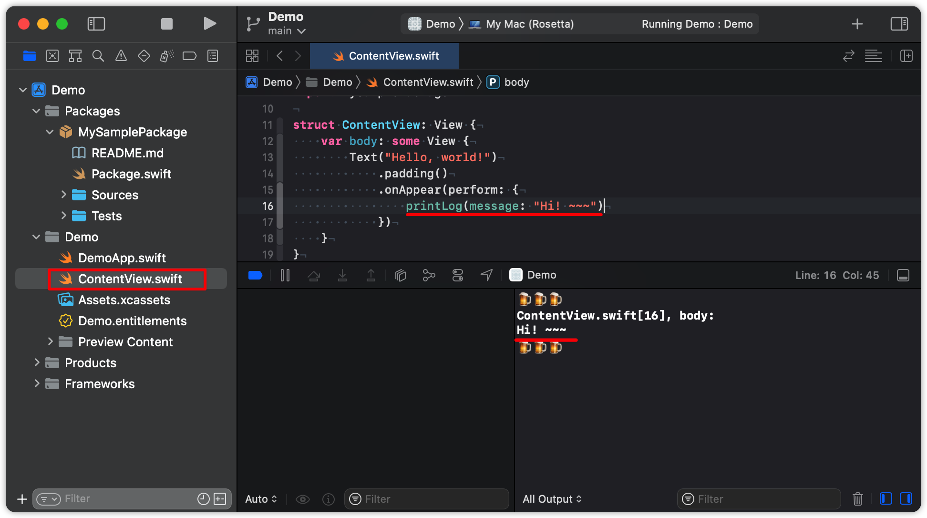Toggle the right inspector panel
Viewport: 927px width, 518px height.
click(899, 24)
